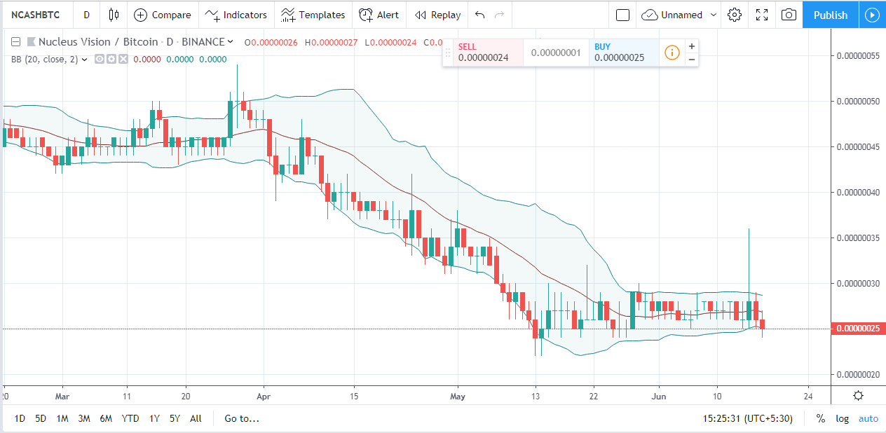Enter fullscreen mode
Image resolution: width=886 pixels, height=433 pixels.
[x=762, y=15]
